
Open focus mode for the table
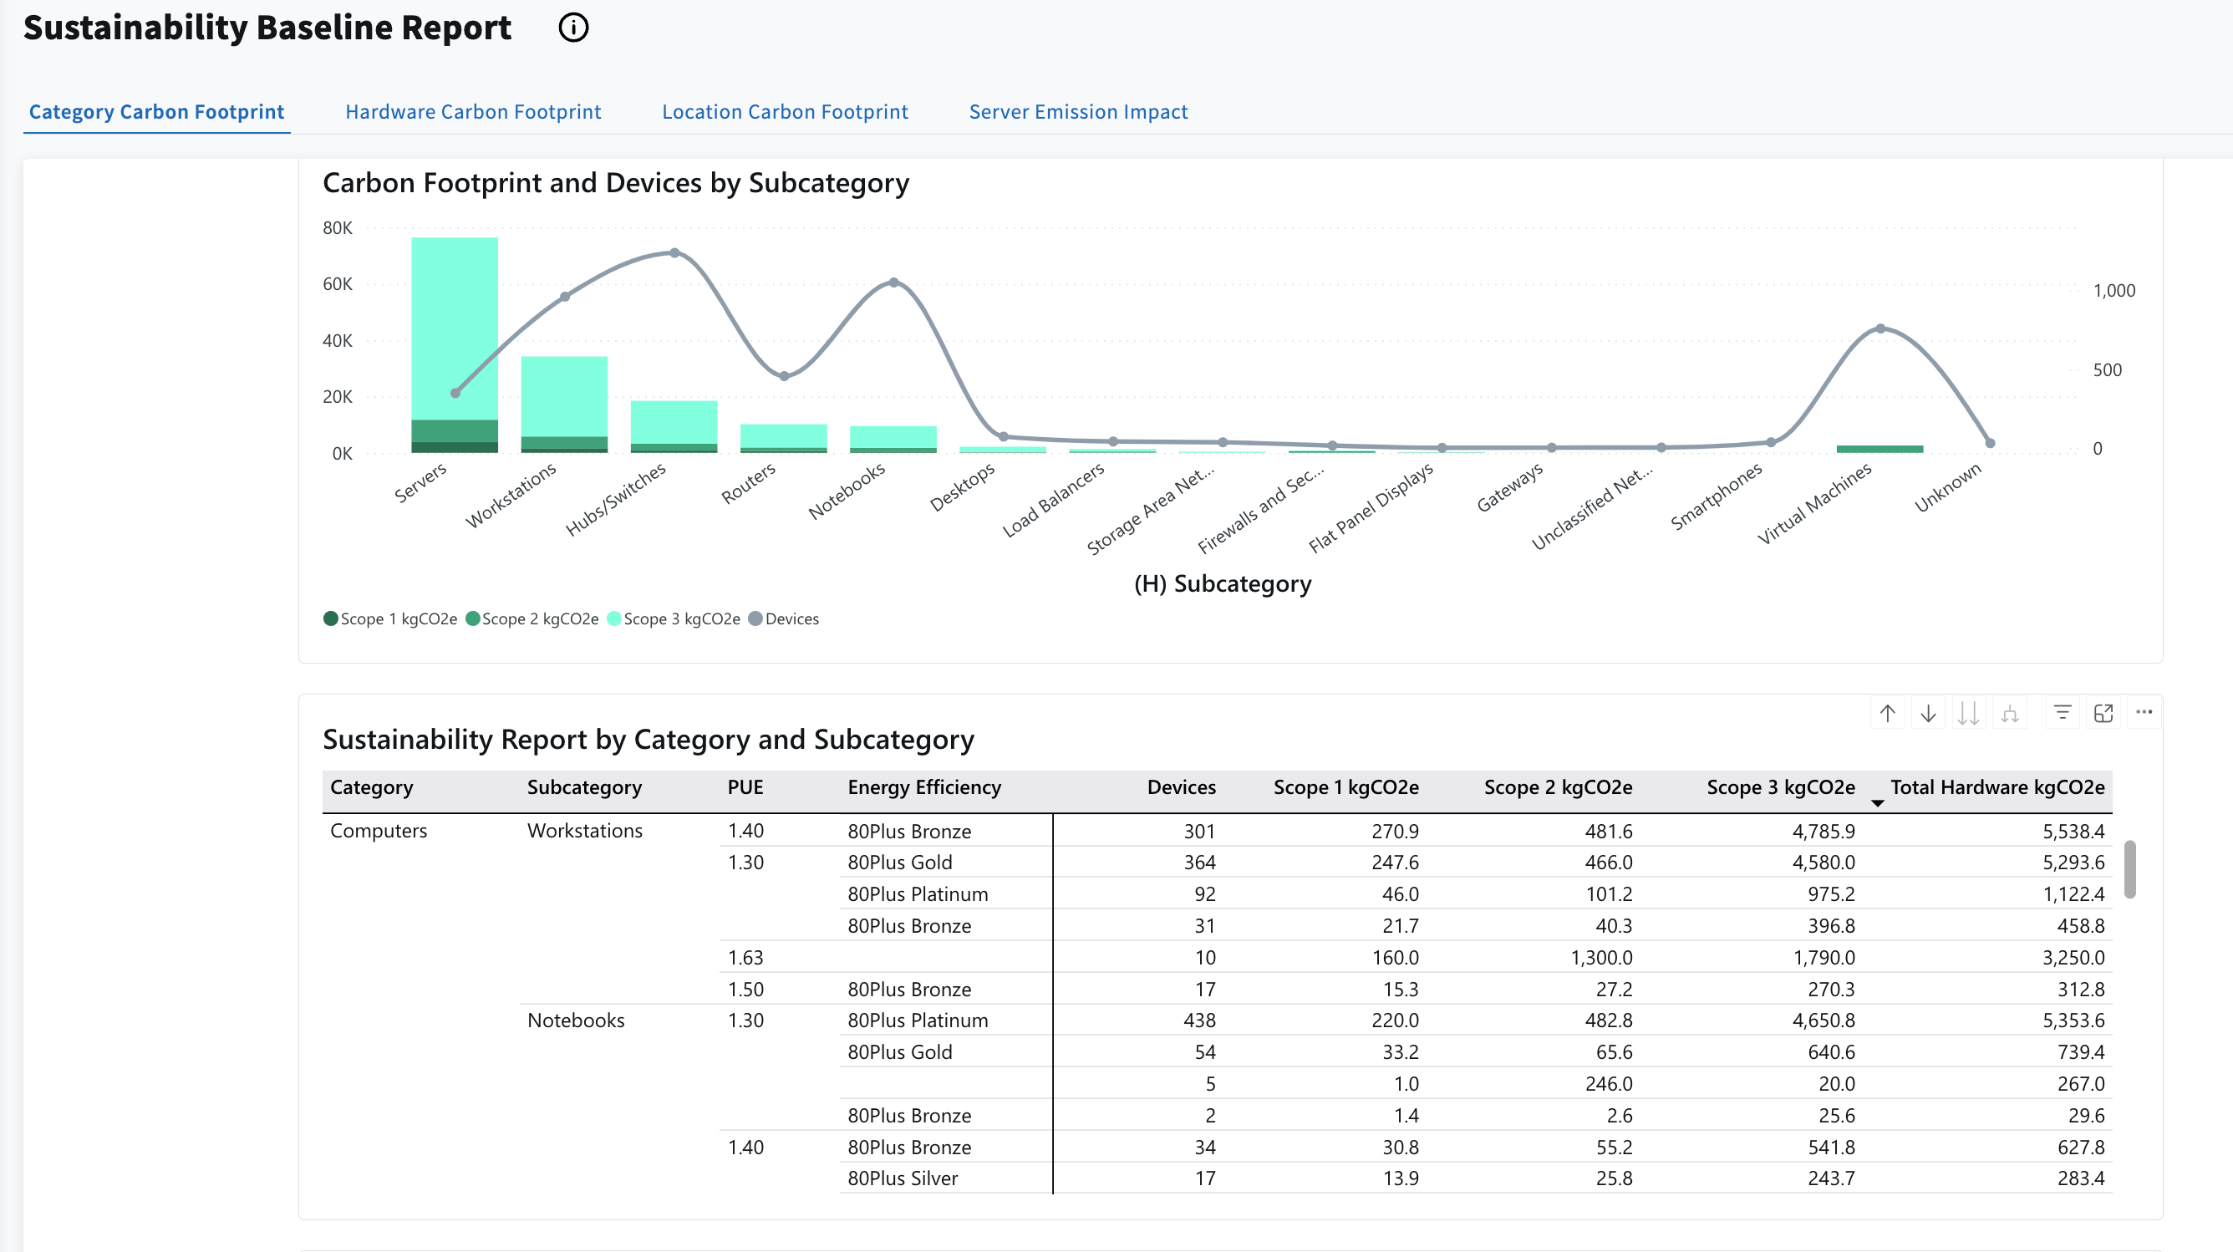(2103, 713)
